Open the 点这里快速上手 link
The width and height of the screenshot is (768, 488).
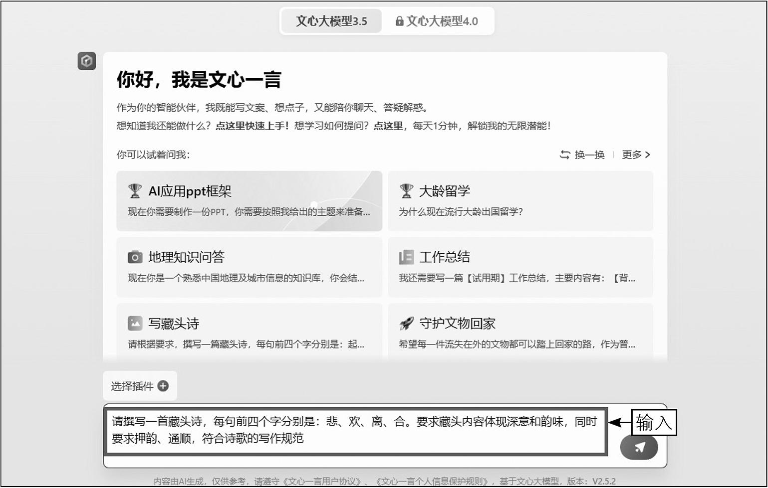(252, 126)
